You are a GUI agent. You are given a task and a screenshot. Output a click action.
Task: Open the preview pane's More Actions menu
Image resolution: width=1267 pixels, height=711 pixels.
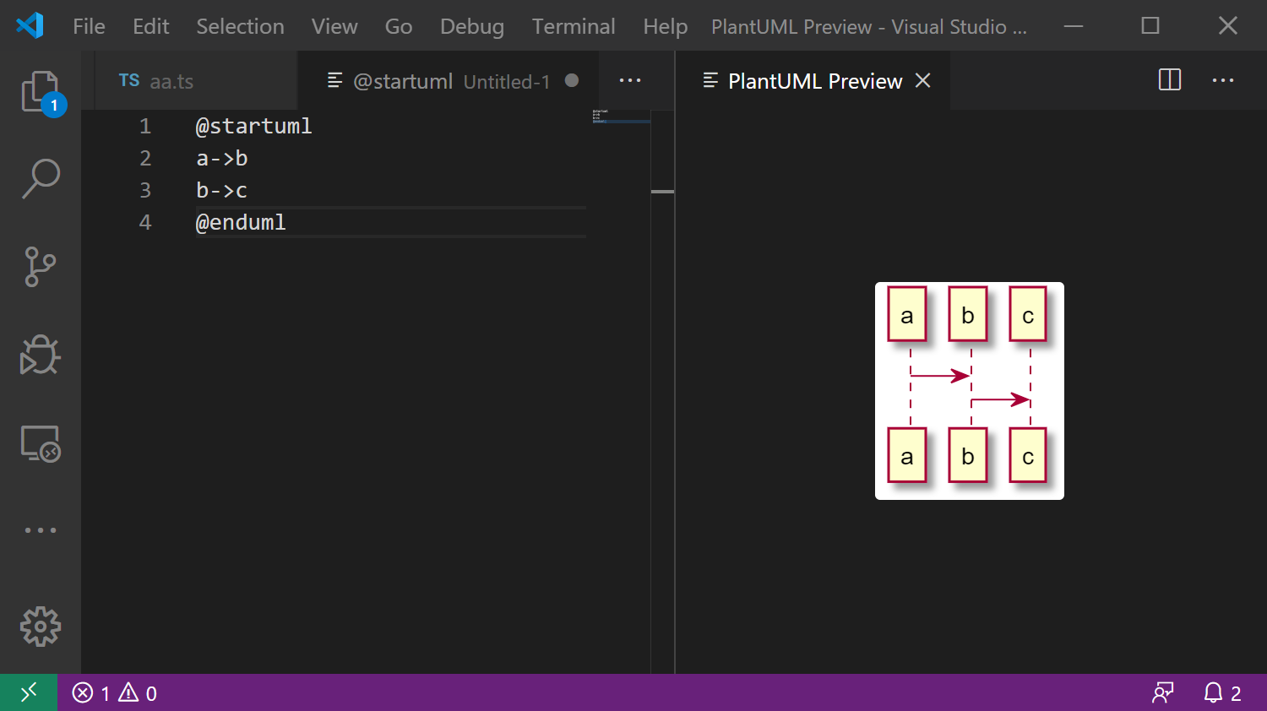click(x=1223, y=80)
